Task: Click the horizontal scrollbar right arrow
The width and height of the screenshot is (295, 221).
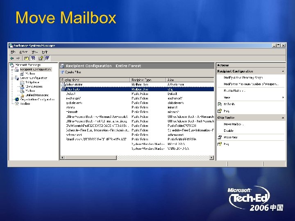Action: tap(212, 158)
